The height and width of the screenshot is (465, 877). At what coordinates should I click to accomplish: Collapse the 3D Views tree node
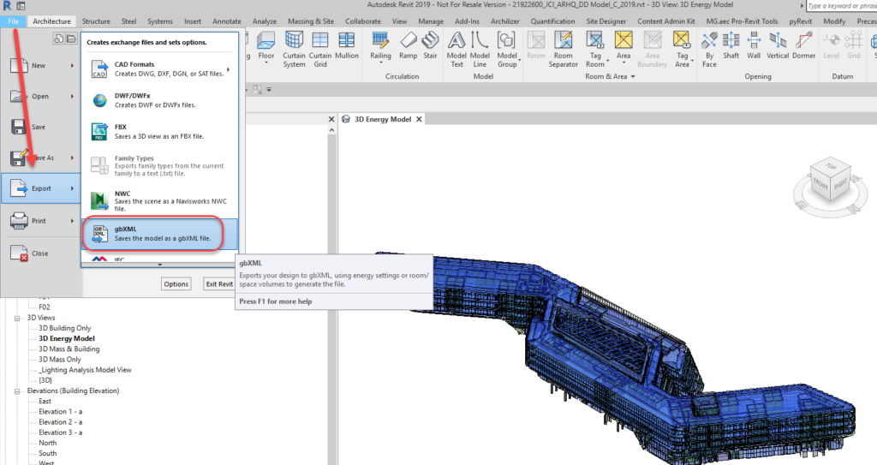click(17, 318)
